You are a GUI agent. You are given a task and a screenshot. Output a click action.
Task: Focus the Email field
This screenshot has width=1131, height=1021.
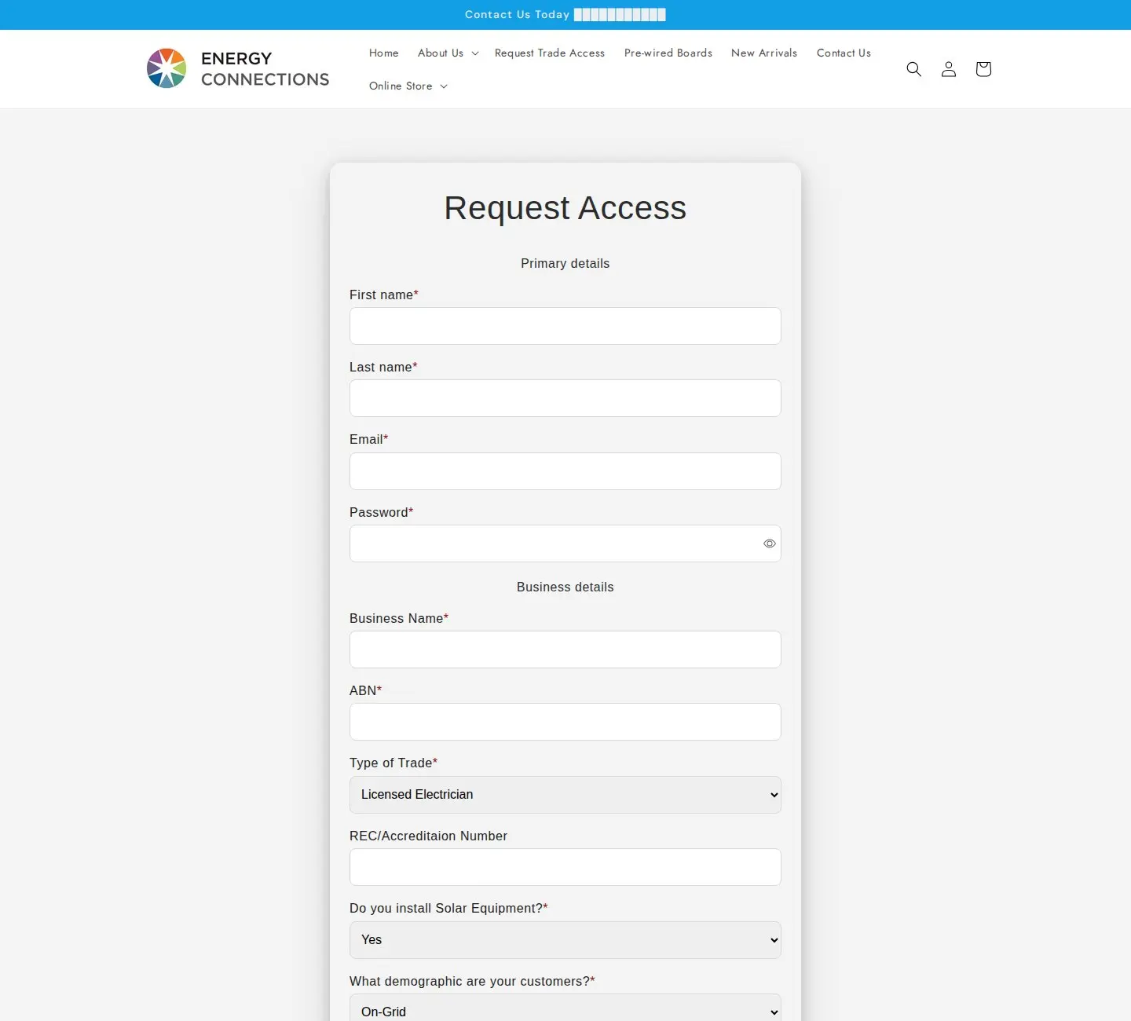point(565,471)
